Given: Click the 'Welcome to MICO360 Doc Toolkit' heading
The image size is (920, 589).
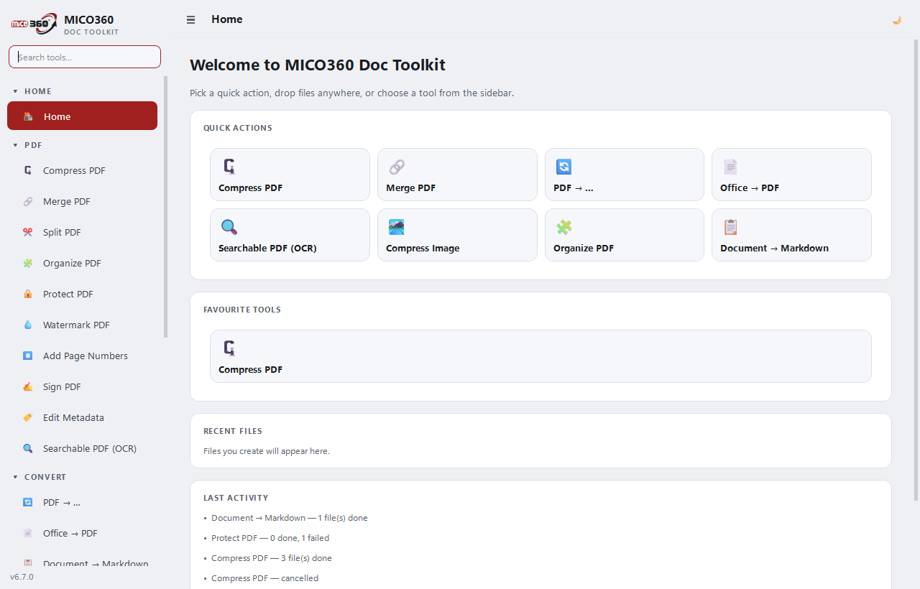Looking at the screenshot, I should coord(318,65).
